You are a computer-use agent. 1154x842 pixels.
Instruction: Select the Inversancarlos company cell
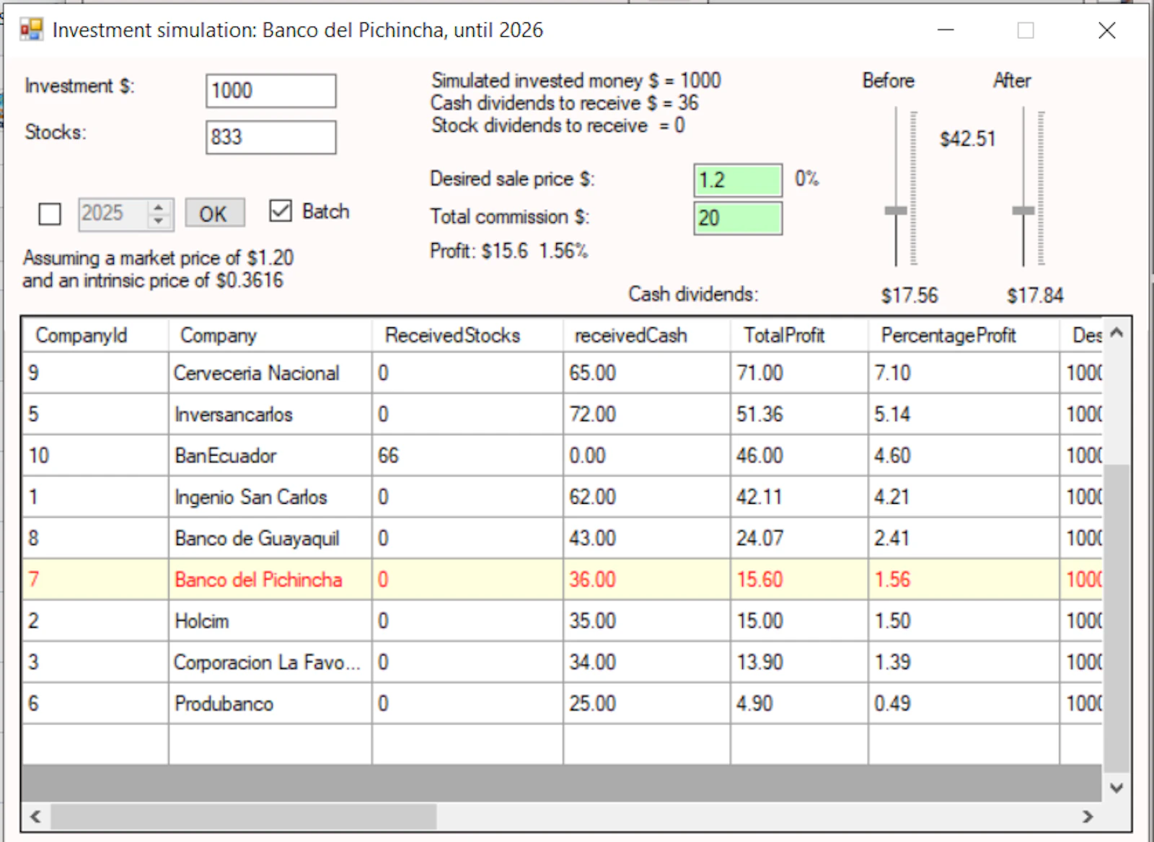tap(270, 415)
